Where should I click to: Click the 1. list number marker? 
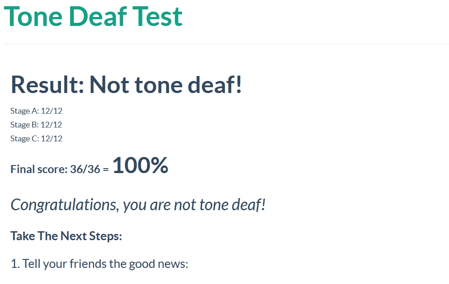(15, 264)
